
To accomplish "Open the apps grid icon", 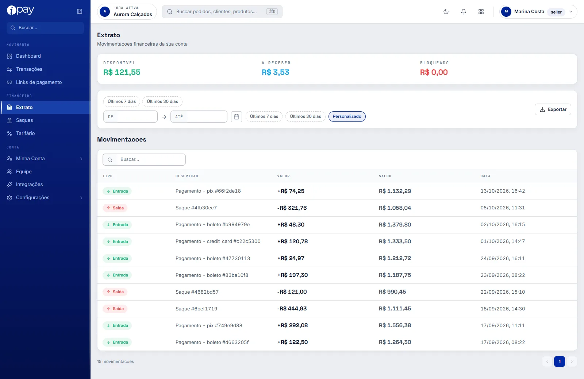I will tap(481, 12).
